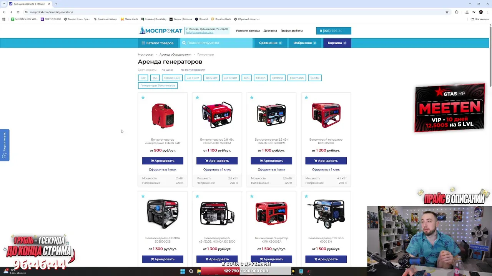
Task: Select the До 3 кВт filter tag
Action: (x=193, y=78)
